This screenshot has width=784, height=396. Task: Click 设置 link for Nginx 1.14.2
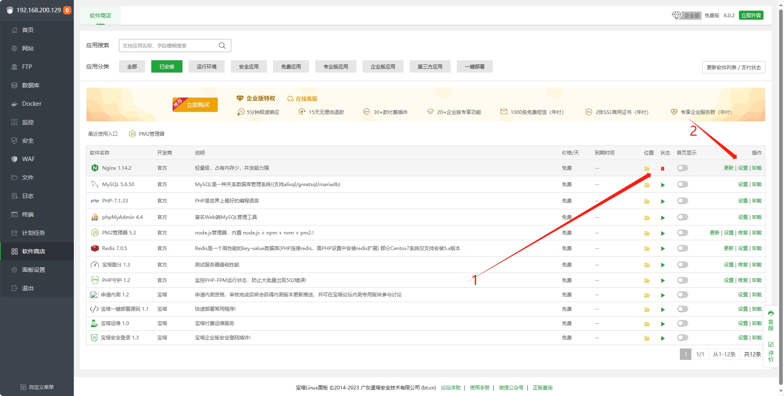click(x=743, y=168)
